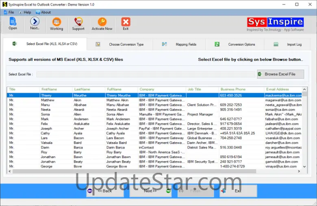Viewport: 317px width, 206px height.
Task: Click the Business Phone column header
Action: coord(241,89)
